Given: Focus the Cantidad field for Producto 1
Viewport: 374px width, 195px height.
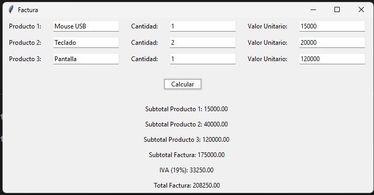Looking at the screenshot, I should pyautogui.click(x=203, y=26).
